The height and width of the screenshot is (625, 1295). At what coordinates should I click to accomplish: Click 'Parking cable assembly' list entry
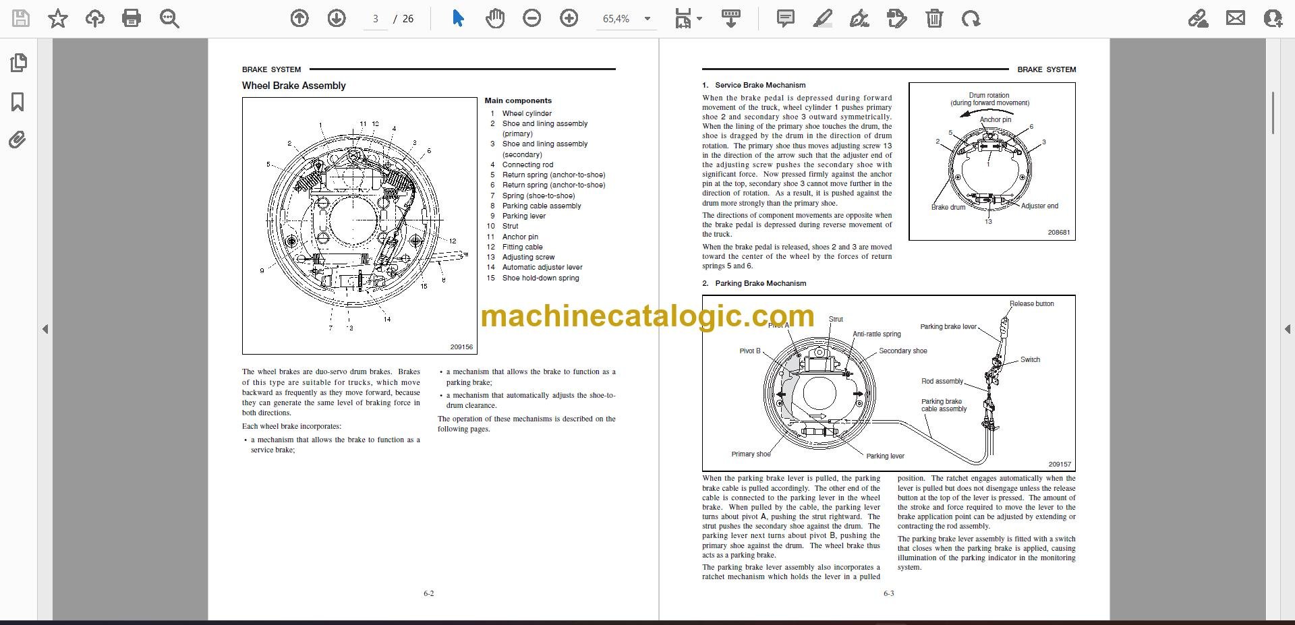tap(542, 206)
